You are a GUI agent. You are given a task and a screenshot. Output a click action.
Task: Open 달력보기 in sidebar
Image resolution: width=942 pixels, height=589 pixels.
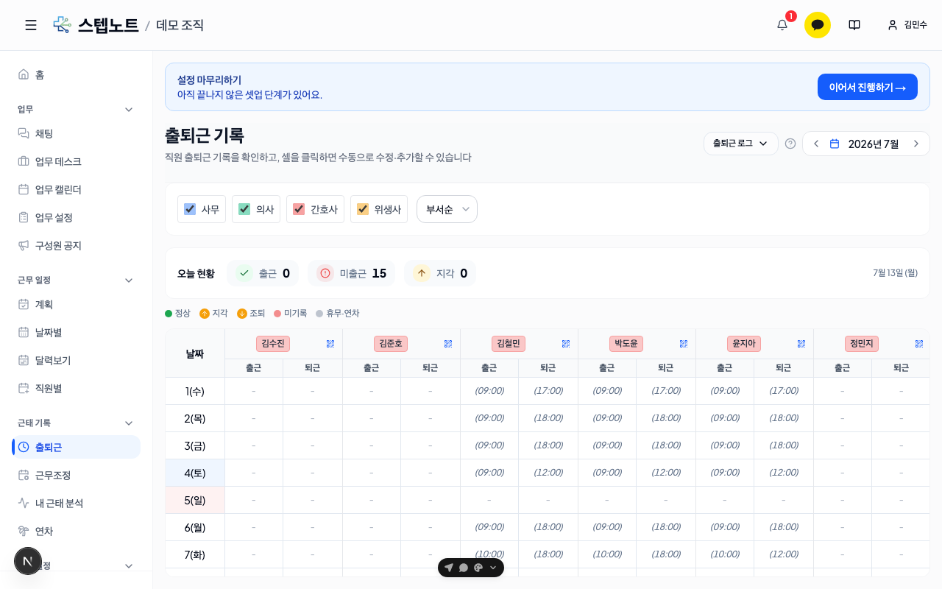76,361
